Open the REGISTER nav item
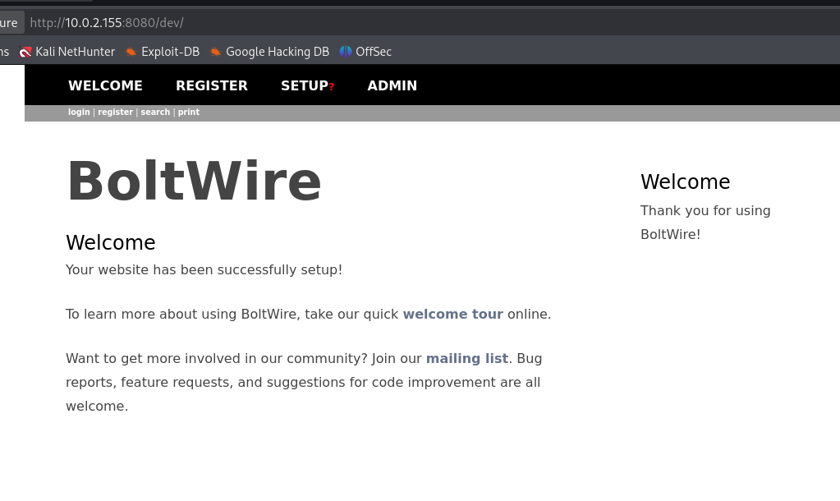This screenshot has height=501, width=840. tap(212, 85)
